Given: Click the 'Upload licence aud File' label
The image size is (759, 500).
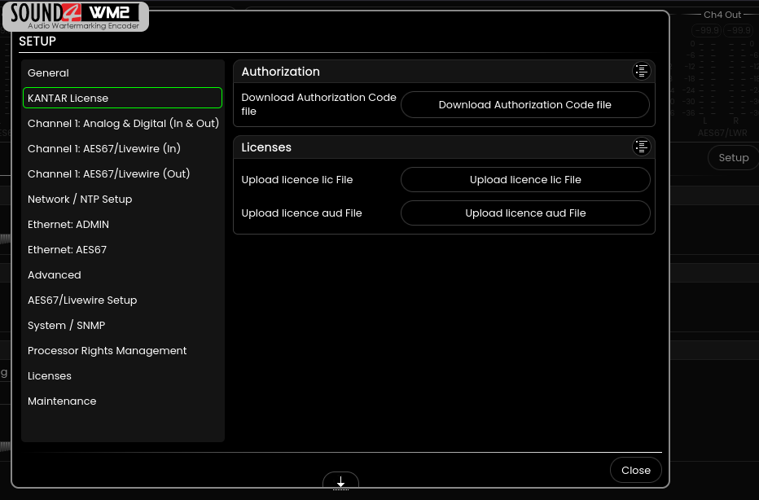Looking at the screenshot, I should pyautogui.click(x=301, y=213).
